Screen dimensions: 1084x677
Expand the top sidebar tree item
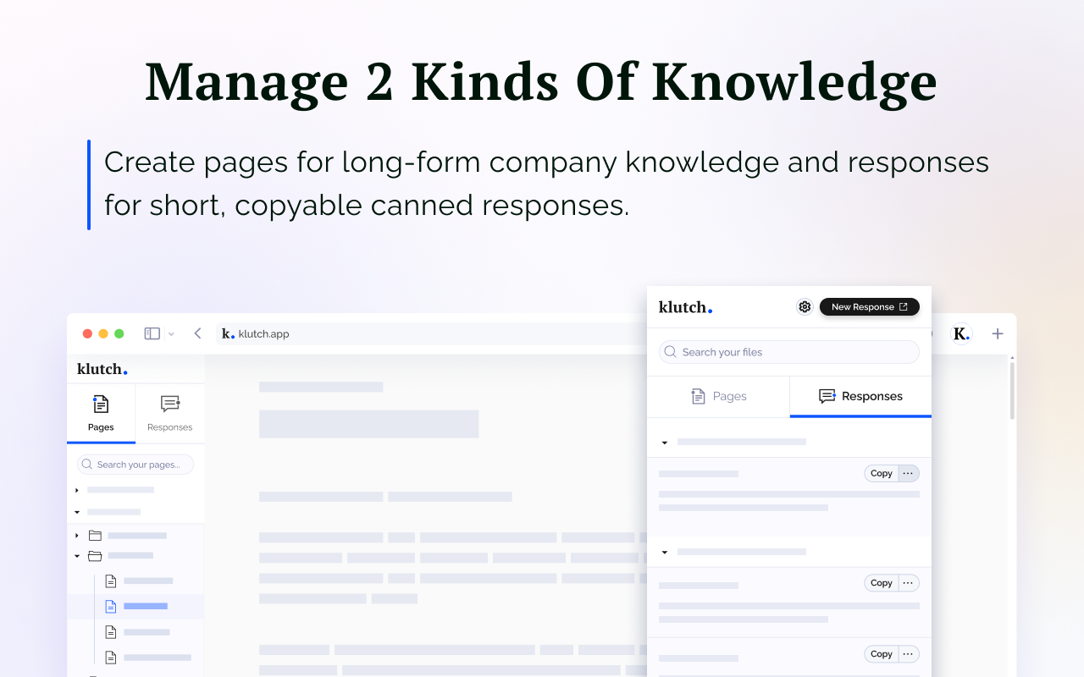pyautogui.click(x=76, y=489)
